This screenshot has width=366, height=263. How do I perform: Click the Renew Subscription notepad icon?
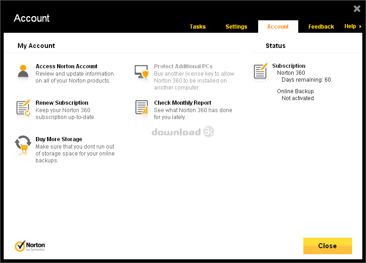point(24,108)
